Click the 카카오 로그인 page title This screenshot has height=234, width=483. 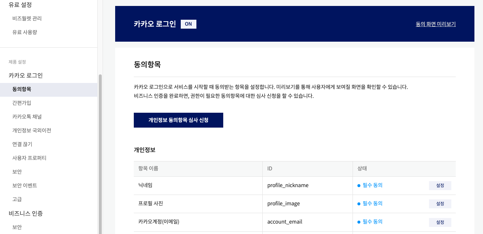155,24
